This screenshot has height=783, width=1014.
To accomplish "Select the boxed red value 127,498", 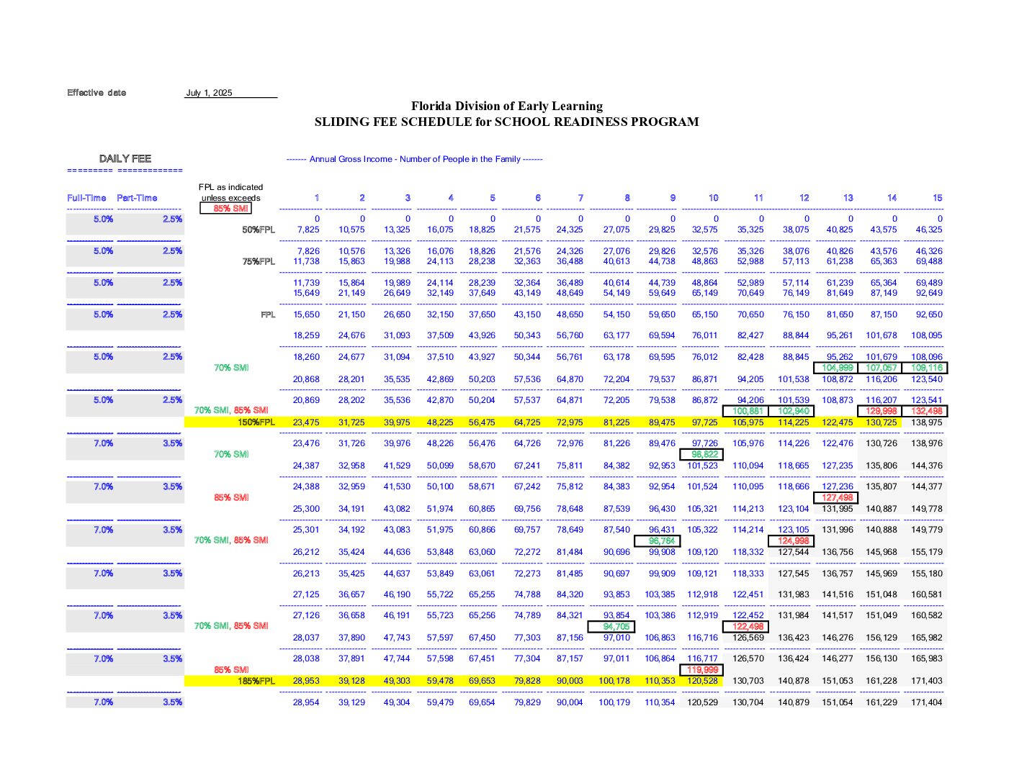I will coord(837,498).
